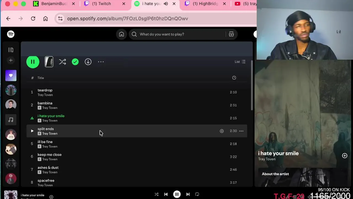View site info icon in address bar
The width and height of the screenshot is (353, 199).
pos(60,19)
